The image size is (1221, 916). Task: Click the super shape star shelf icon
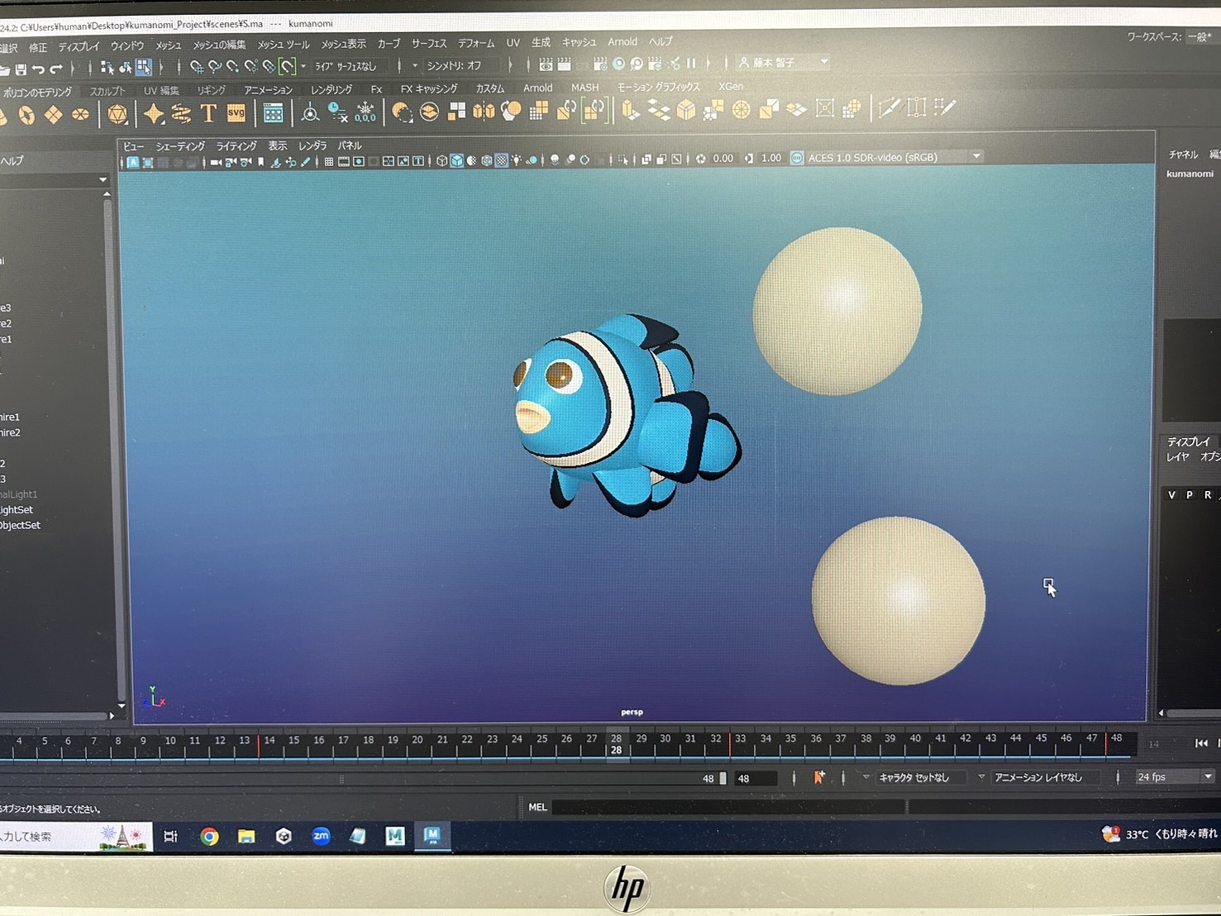point(154,114)
